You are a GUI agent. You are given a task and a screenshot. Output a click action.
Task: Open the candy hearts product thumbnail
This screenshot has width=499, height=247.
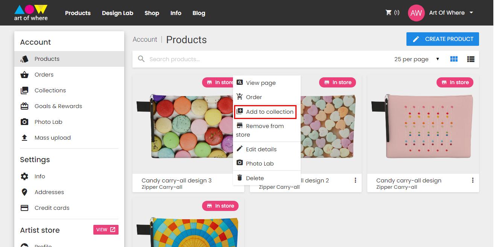(327, 126)
